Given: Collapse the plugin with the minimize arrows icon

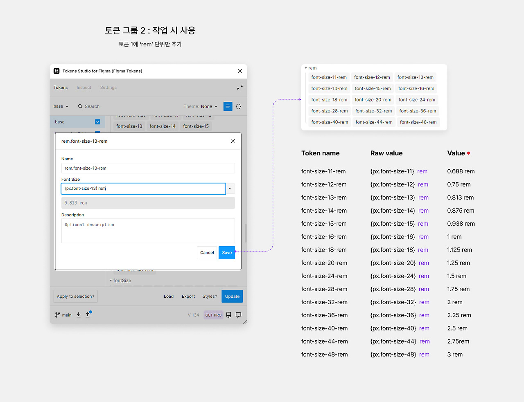Looking at the screenshot, I should pos(240,88).
